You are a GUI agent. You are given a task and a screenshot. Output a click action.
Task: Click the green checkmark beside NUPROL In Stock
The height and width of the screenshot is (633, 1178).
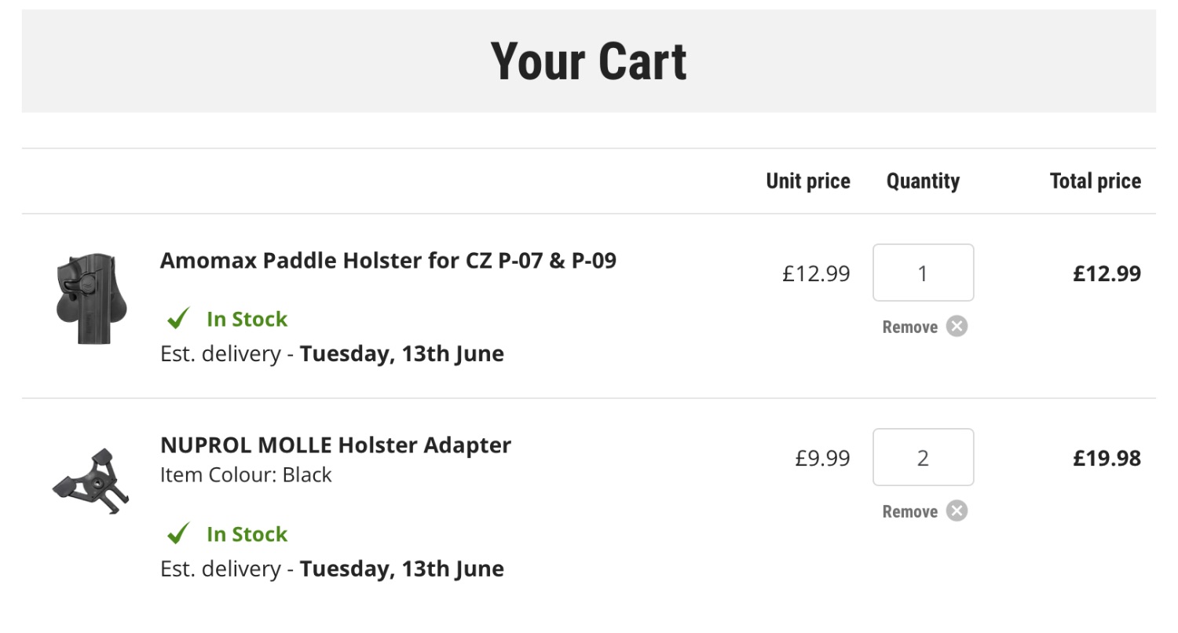click(179, 534)
